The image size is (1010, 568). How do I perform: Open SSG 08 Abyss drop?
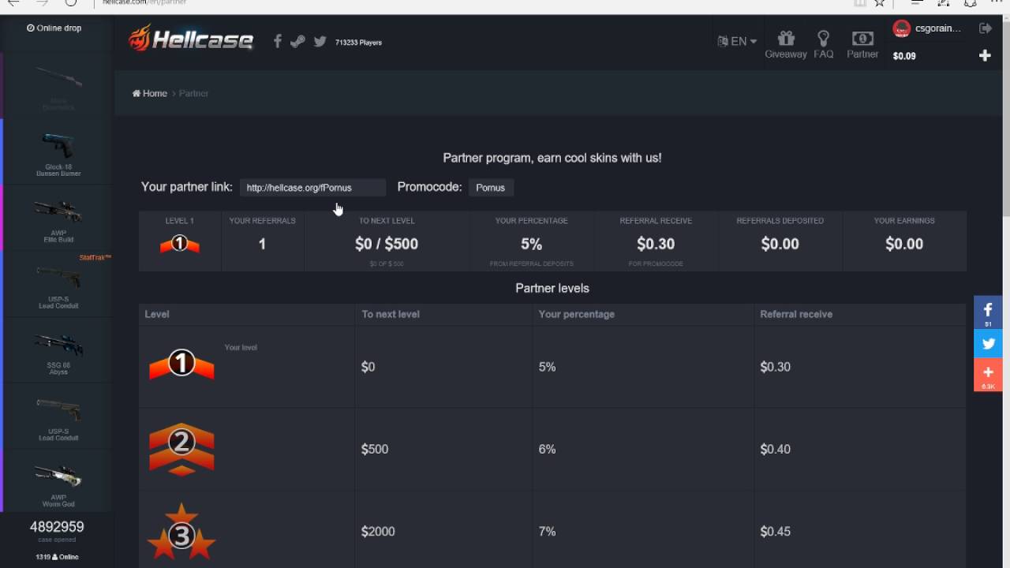(x=58, y=350)
